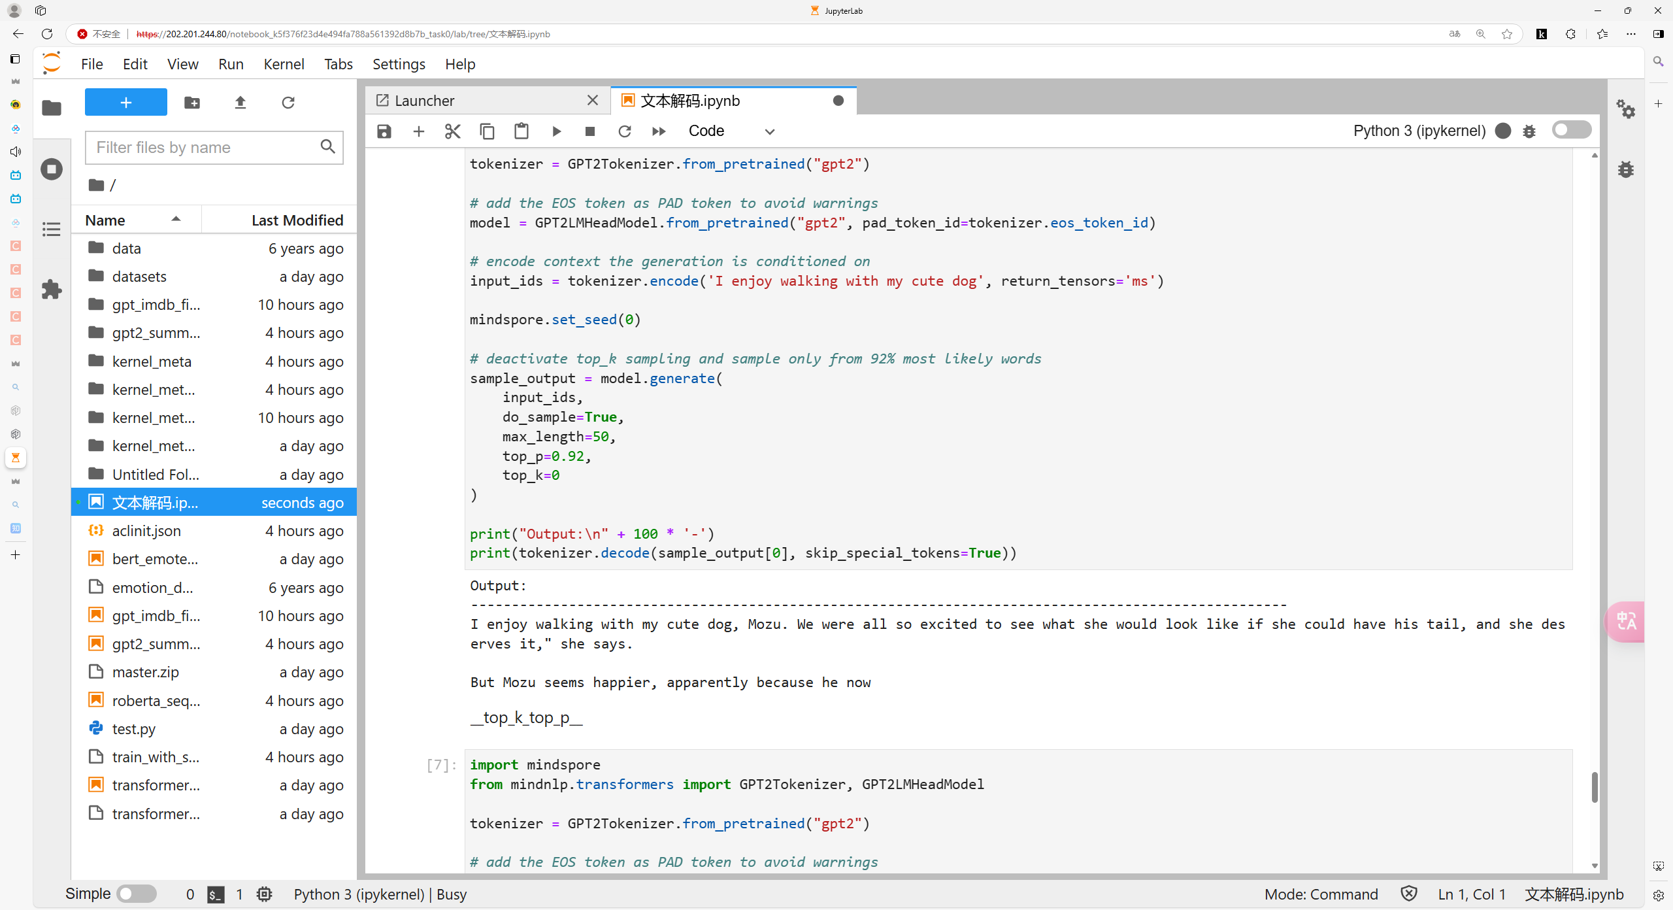The width and height of the screenshot is (1673, 910).
Task: Open Running Terminals and Kernels sidebar icon
Action: (x=52, y=169)
